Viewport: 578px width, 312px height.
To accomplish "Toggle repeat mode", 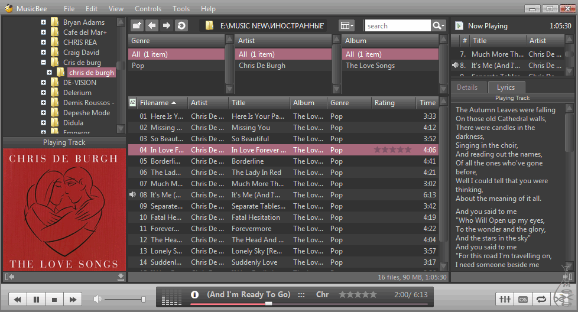I will click(541, 299).
